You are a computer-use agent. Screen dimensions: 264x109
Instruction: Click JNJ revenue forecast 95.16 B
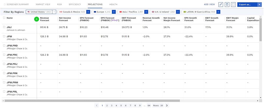44,27
